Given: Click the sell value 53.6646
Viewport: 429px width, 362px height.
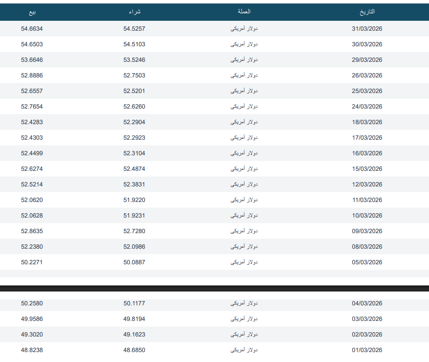Looking at the screenshot, I should (32, 60).
